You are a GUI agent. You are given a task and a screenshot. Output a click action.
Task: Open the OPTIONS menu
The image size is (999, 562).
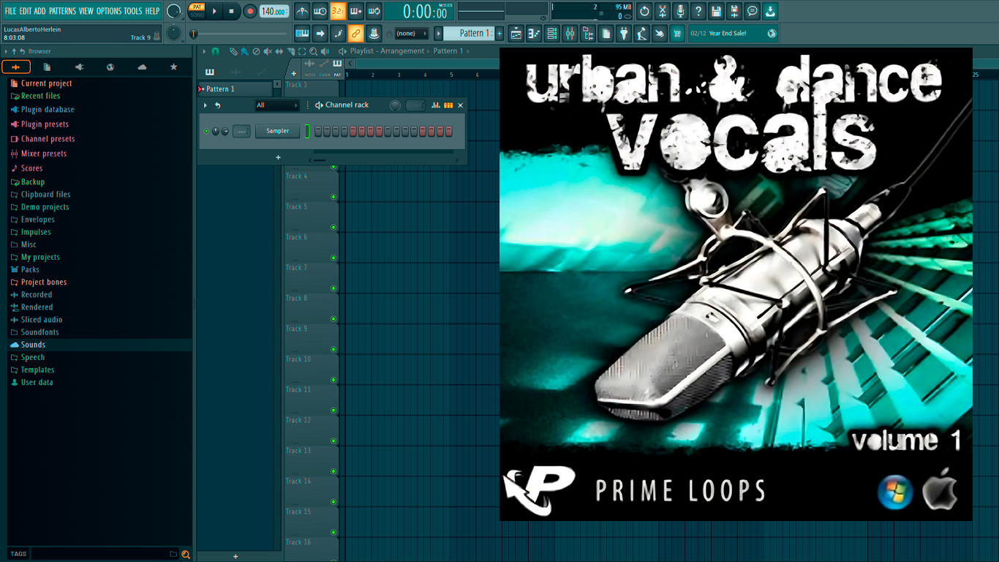[x=109, y=11]
